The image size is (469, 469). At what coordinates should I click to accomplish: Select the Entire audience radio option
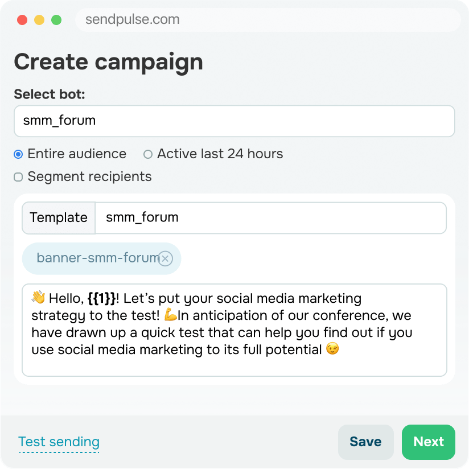coord(18,154)
